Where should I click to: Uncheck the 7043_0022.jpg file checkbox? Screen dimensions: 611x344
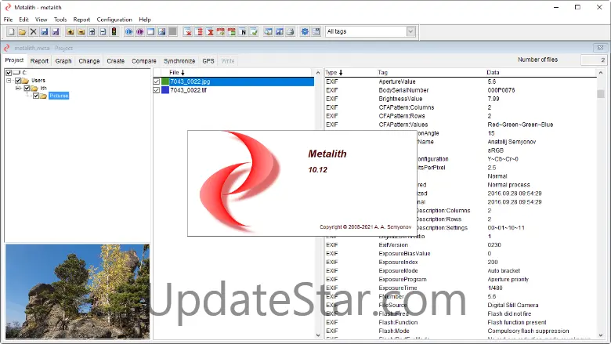pyautogui.click(x=156, y=81)
